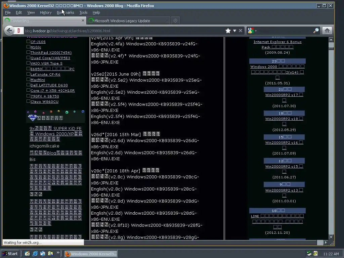The image size is (344, 258).
Task: Open the Dell LATITUDE D630 link
Action: coord(49,85)
